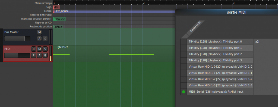This screenshot has width=278, height=107.
Task: Connect TiMidity port 1 in matrix
Action: click(184, 48)
